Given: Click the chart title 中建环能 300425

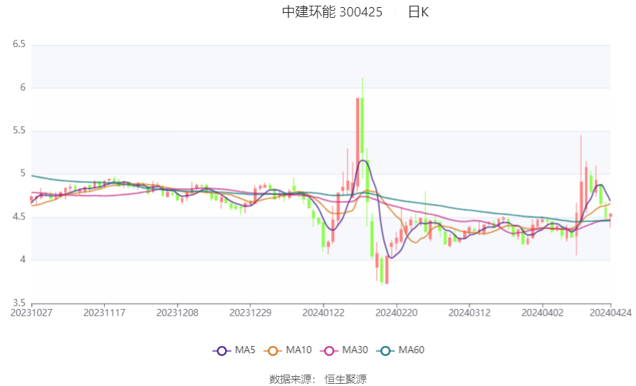Looking at the screenshot, I should coord(332,12).
